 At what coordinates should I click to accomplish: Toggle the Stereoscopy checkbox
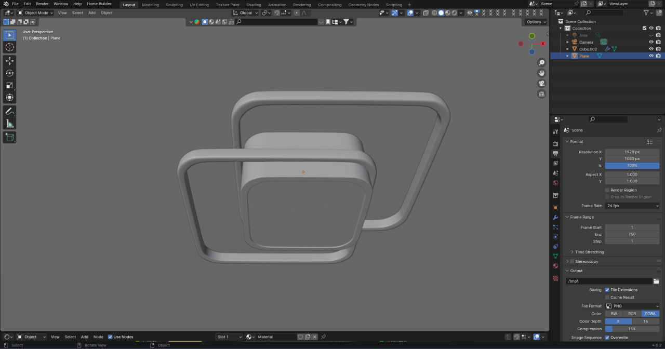point(572,261)
